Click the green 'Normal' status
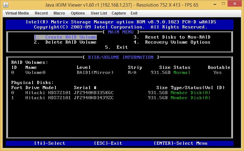Image resolution: width=244 pixels, height=151 pixels. tap(182, 72)
